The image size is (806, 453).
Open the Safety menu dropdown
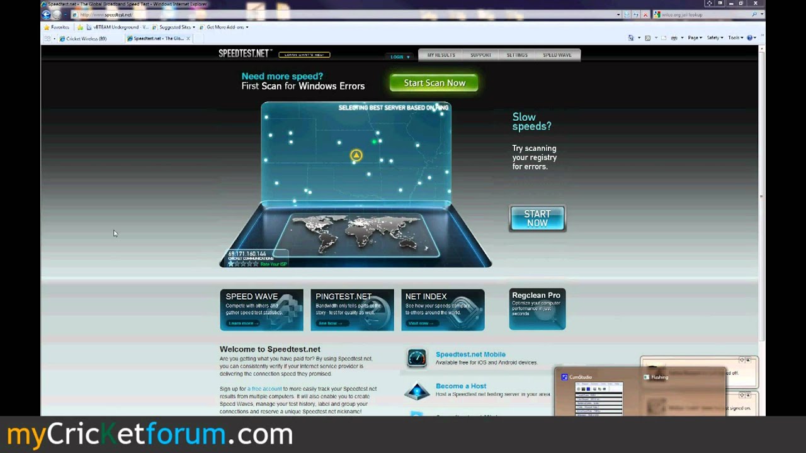point(715,38)
